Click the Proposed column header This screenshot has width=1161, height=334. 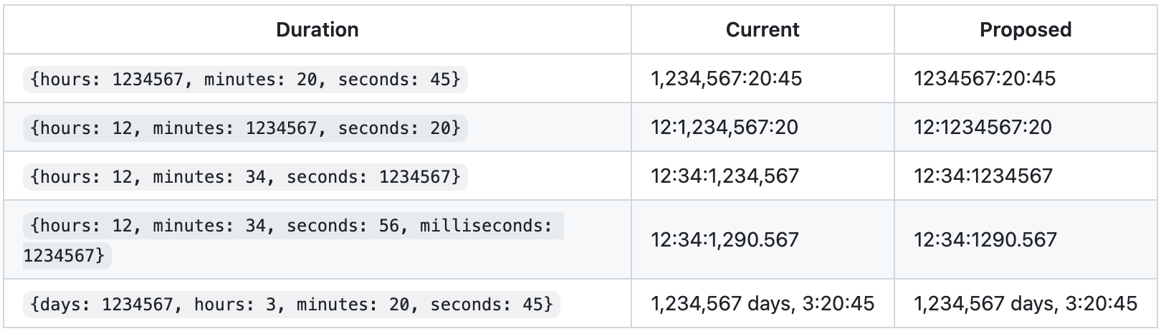(x=1026, y=29)
